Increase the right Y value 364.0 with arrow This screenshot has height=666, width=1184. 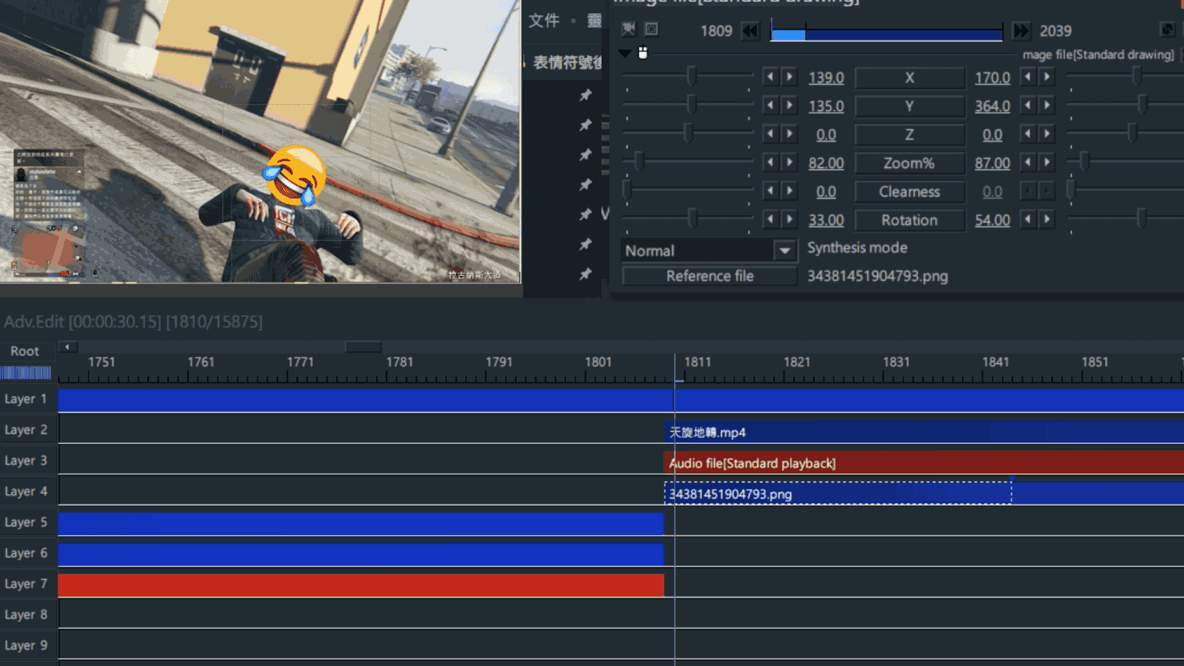point(1047,106)
